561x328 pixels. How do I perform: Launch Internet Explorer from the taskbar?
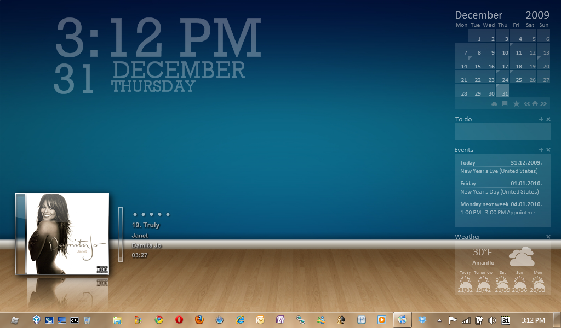pyautogui.click(x=239, y=320)
